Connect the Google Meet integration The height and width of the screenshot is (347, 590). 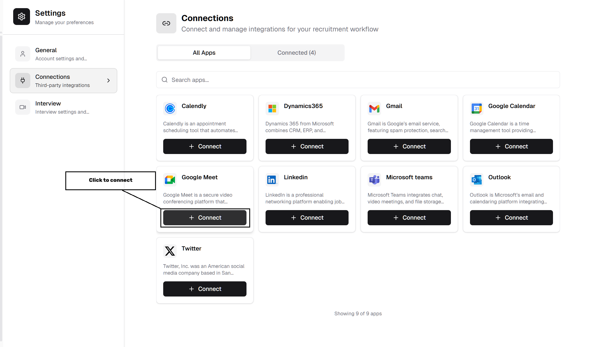click(205, 217)
